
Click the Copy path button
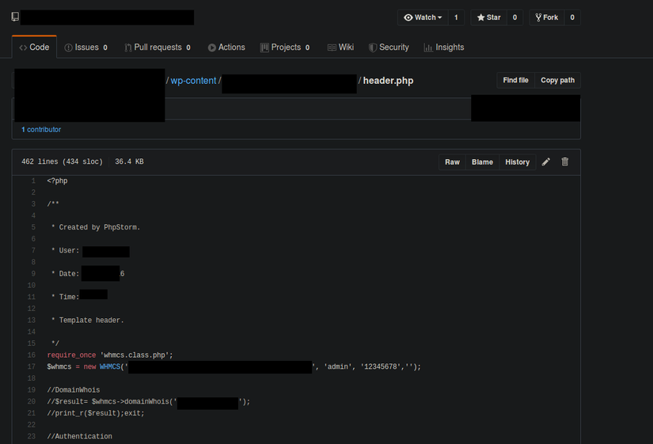558,80
